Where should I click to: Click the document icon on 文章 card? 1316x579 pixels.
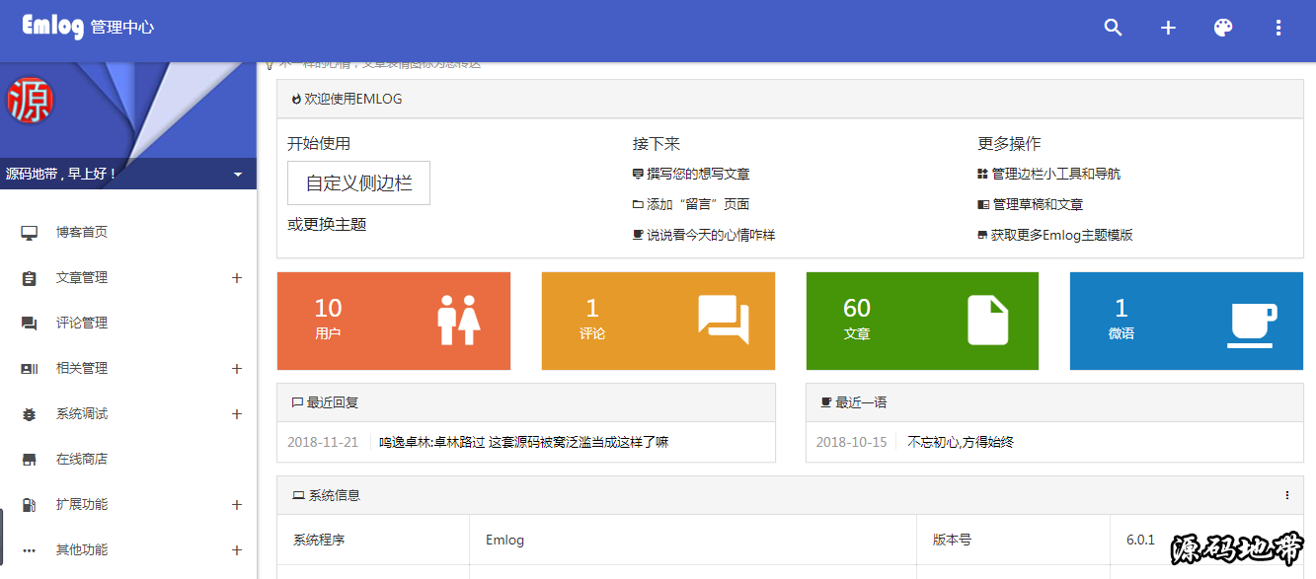pos(987,321)
